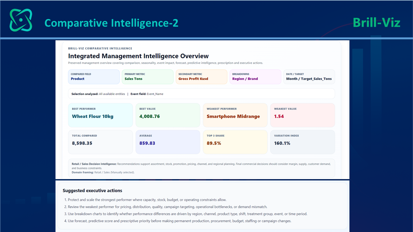Click the Total Compared 8,598.35 card
The height and width of the screenshot is (232, 413).
click(100, 142)
